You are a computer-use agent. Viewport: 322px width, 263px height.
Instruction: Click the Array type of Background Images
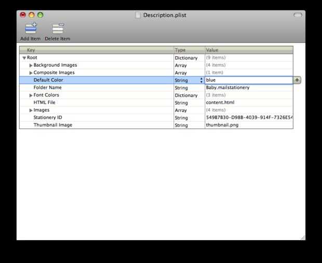point(181,65)
